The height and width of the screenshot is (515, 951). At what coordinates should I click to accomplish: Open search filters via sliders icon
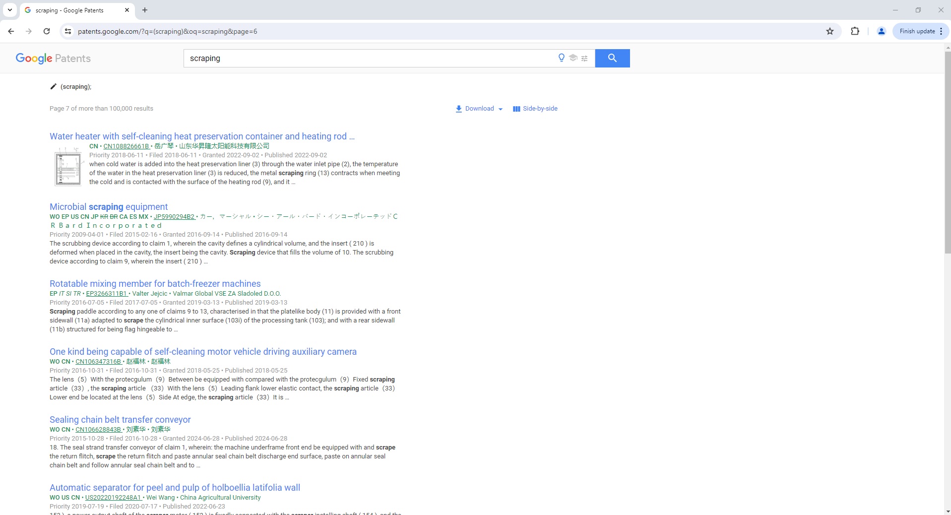click(x=585, y=58)
